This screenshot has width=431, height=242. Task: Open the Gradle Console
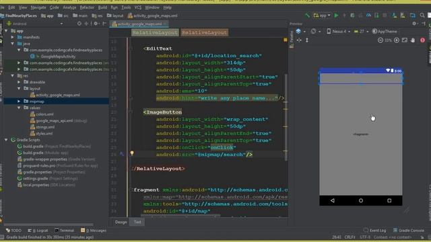tap(409, 231)
